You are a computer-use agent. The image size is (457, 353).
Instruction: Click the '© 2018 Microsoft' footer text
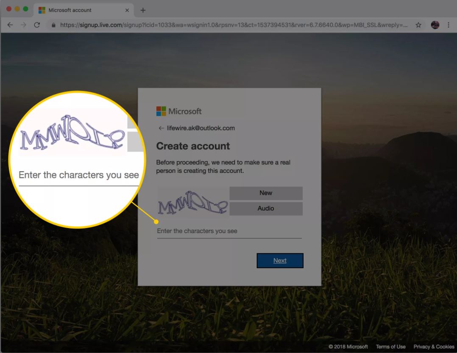coord(348,347)
